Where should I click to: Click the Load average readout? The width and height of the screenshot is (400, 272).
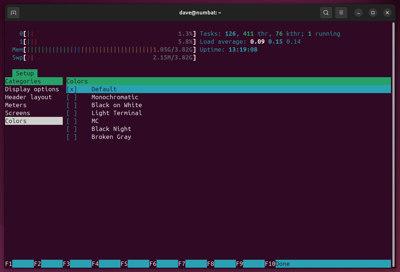click(250, 41)
